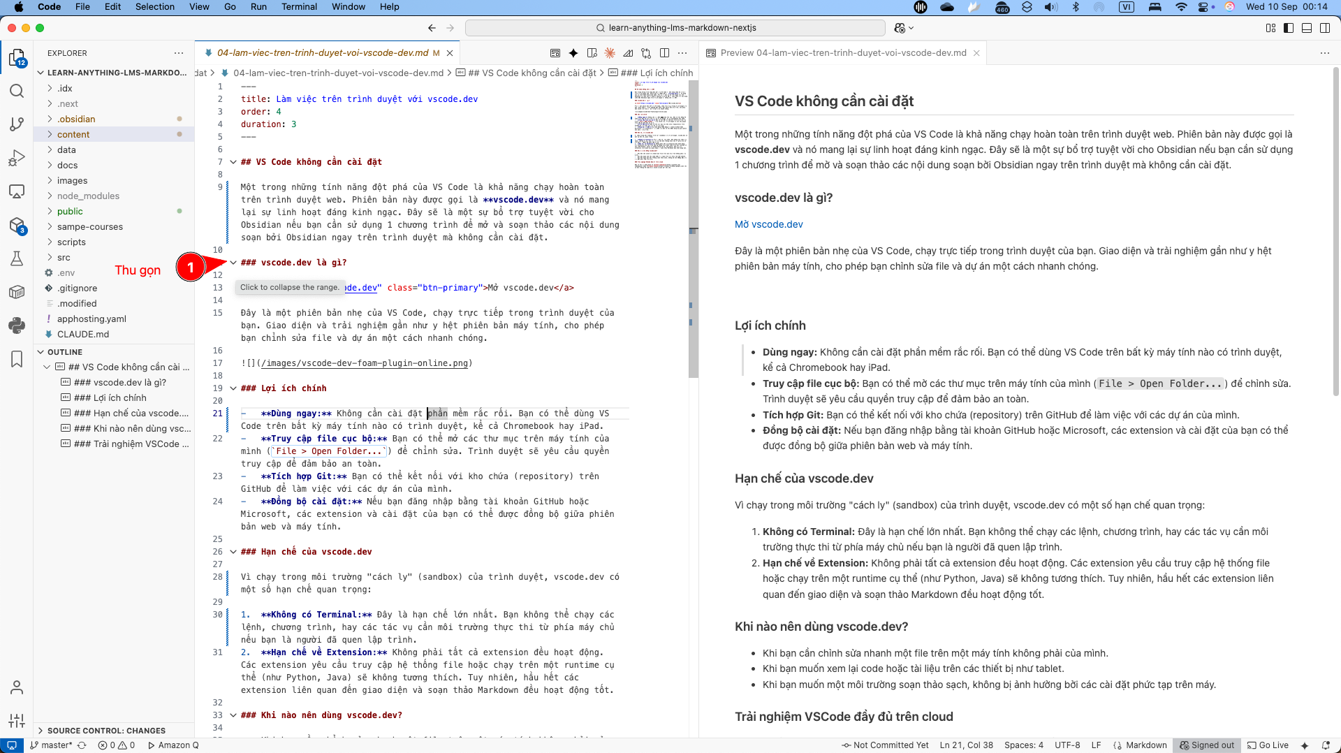This screenshot has width=1341, height=753.
Task: Open Run and Debug view
Action: 17,158
